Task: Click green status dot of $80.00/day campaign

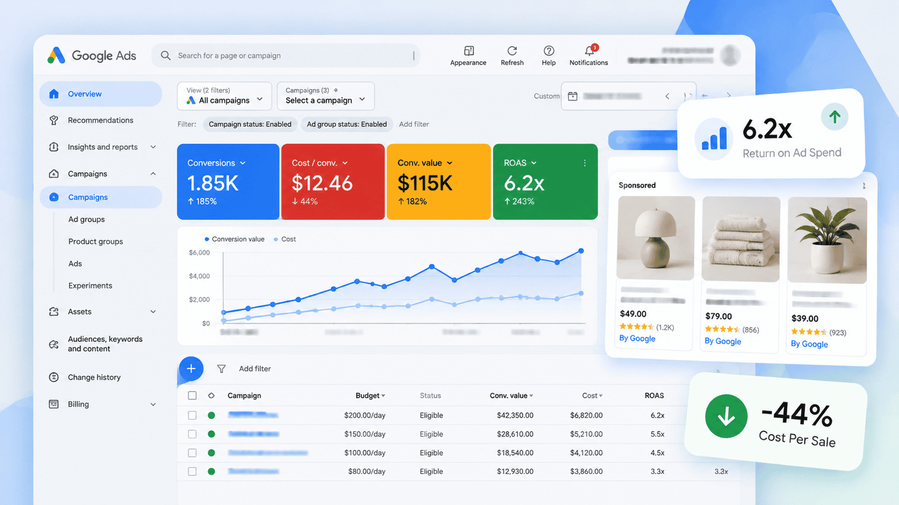Action: pyautogui.click(x=211, y=471)
